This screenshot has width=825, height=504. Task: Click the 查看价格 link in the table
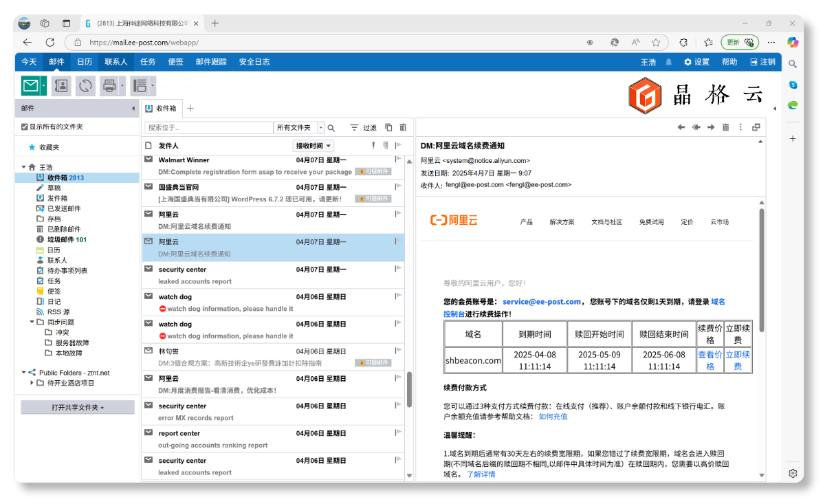710,360
